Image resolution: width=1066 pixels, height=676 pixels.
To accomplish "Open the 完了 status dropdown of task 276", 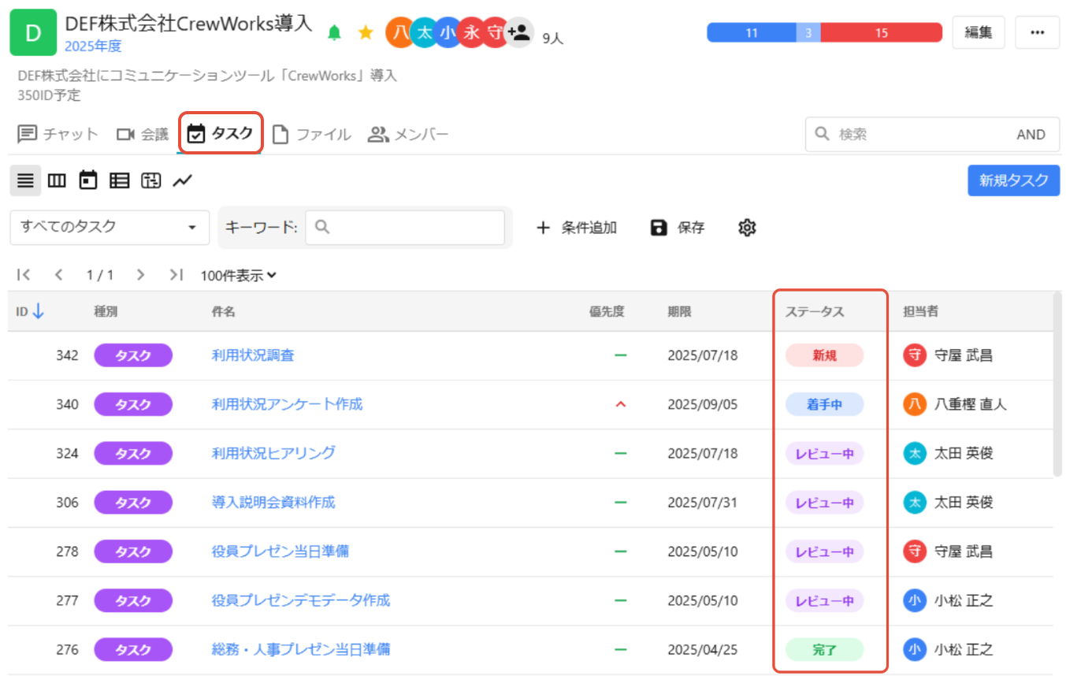I will pos(824,649).
